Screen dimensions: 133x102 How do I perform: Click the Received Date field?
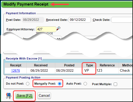click(x=80, y=20)
